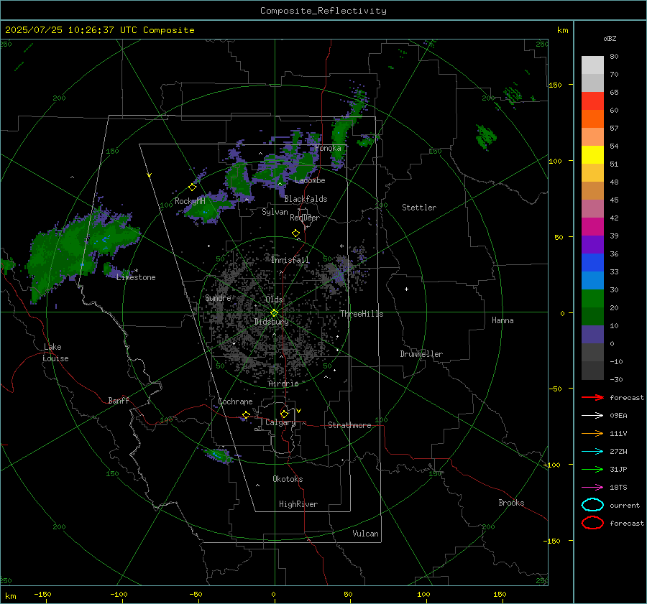
Task: Click the Stettler label
Action: coord(419,208)
